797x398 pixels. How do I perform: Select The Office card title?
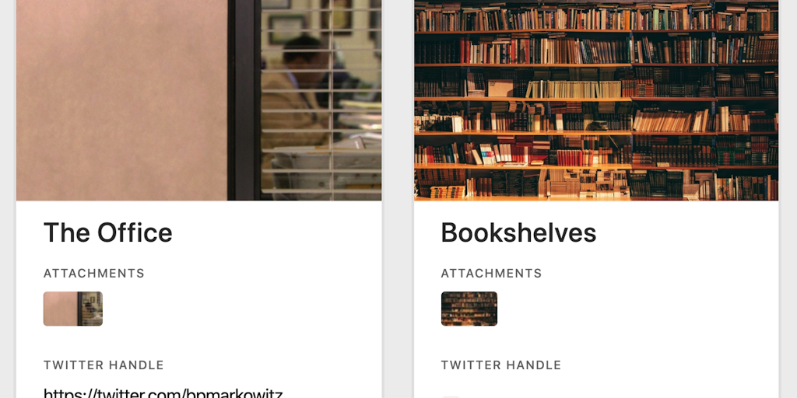(x=107, y=233)
